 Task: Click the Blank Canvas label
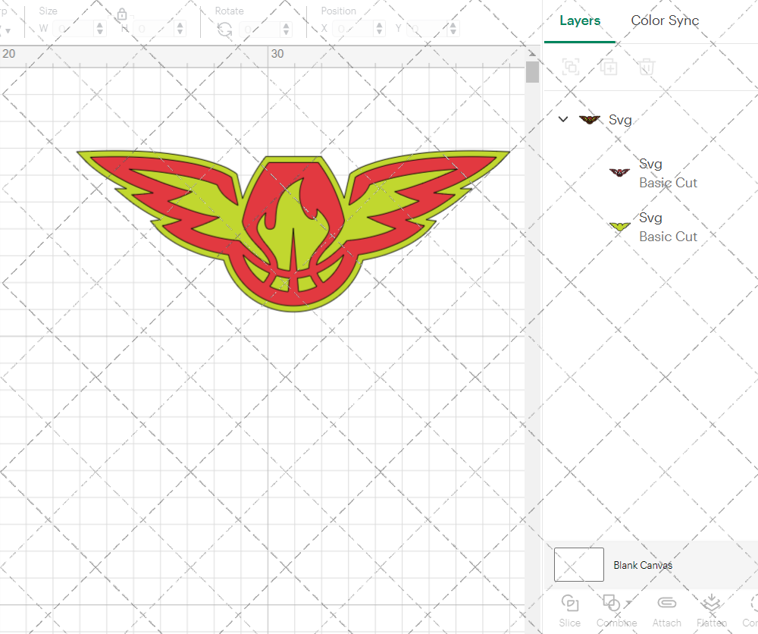tap(643, 565)
